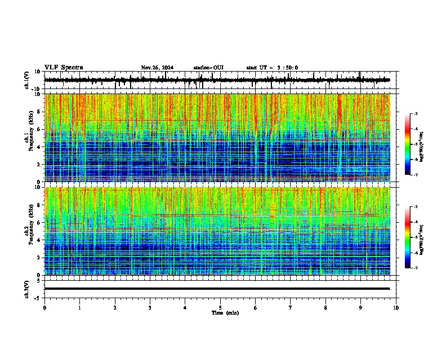The image size is (446, 345).
Task: Click time axis tick label '10'
Action: [x=396, y=308]
